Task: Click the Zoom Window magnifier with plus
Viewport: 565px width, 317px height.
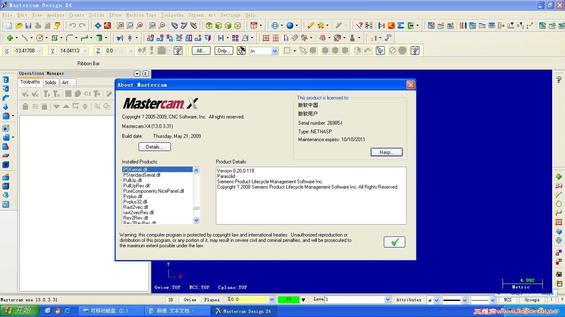Action: [120, 26]
